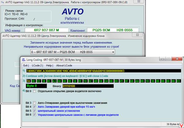Select byte cell with value 04

point(59,81)
